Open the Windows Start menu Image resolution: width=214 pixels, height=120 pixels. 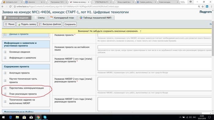[3, 117]
